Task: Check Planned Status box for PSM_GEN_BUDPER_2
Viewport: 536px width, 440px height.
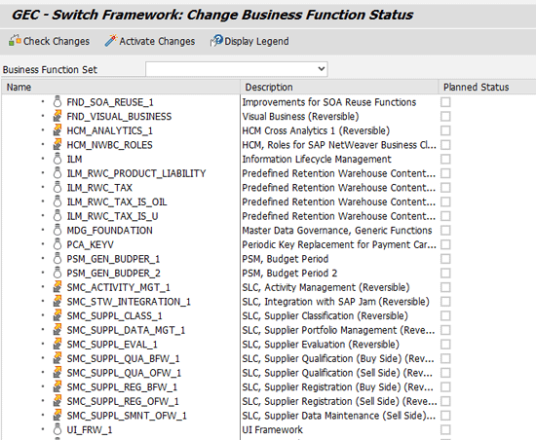Action: [x=445, y=274]
